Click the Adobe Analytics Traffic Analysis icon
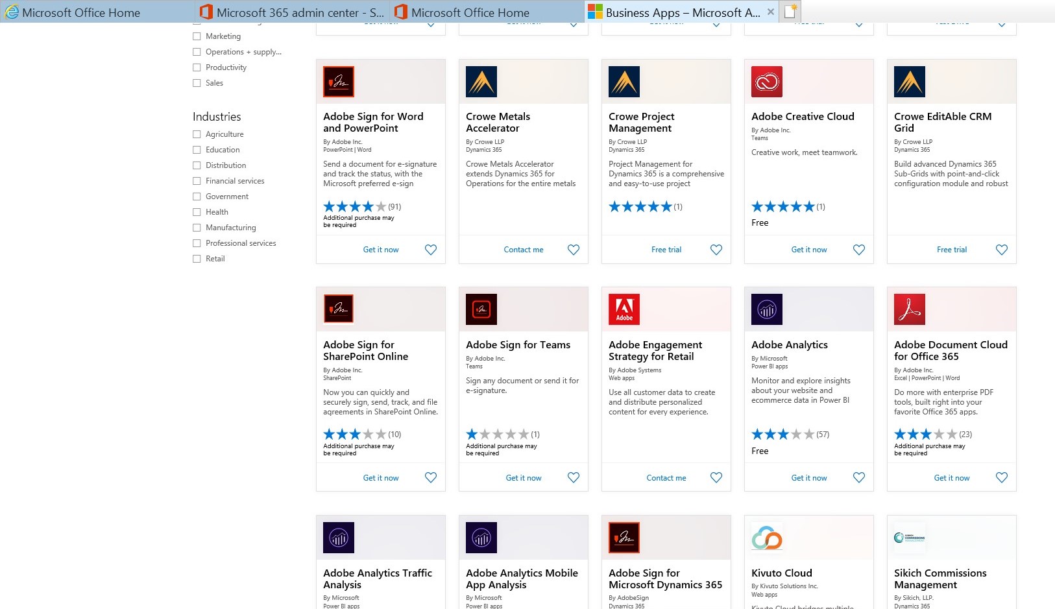 click(x=339, y=538)
